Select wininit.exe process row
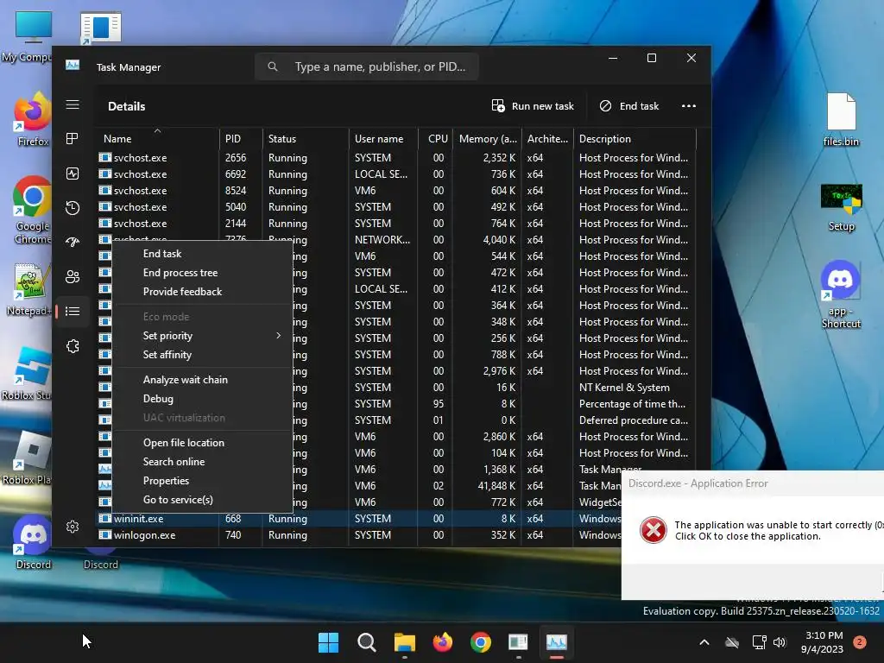This screenshot has height=663, width=884. [x=359, y=519]
